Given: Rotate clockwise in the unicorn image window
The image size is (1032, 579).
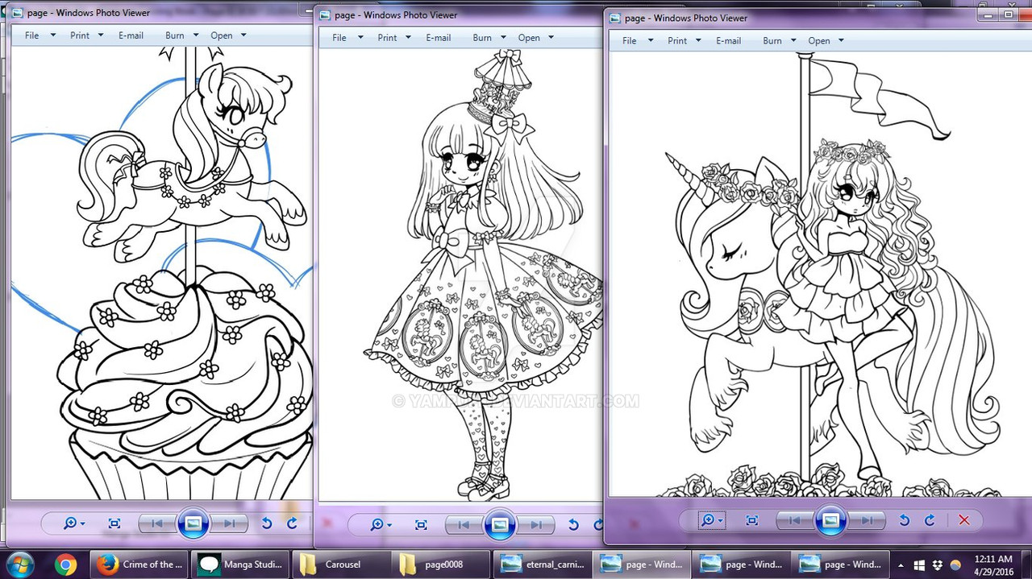Looking at the screenshot, I should click(929, 520).
